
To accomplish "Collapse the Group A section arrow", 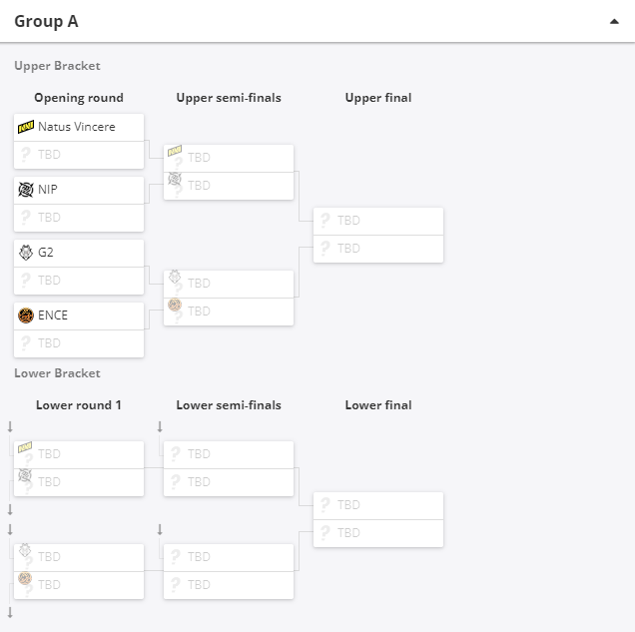I will coord(614,22).
